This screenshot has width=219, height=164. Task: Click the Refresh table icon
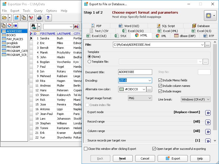9,26
